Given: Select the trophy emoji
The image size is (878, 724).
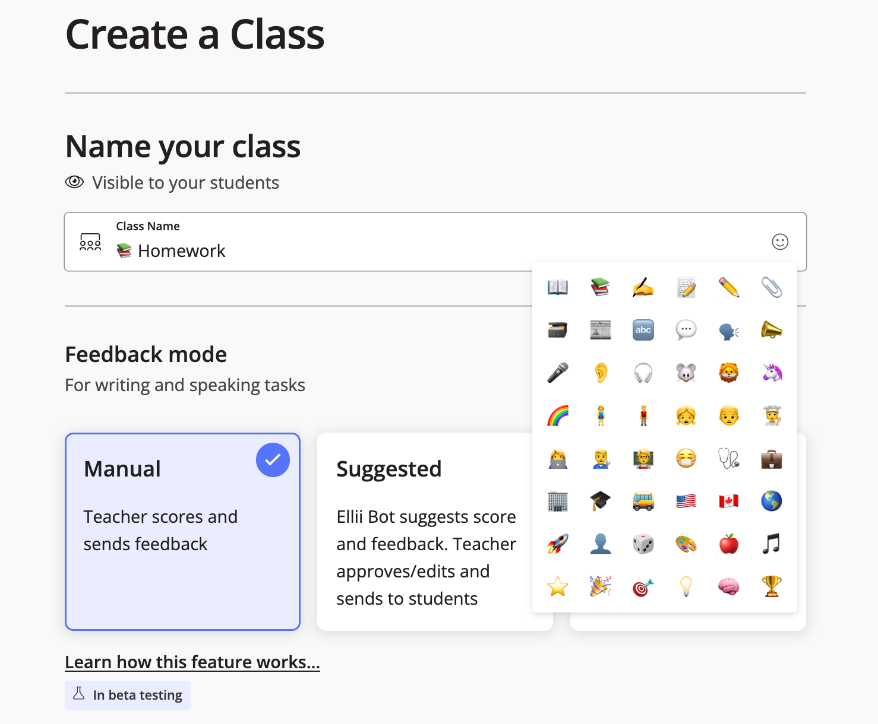Looking at the screenshot, I should pyautogui.click(x=771, y=586).
